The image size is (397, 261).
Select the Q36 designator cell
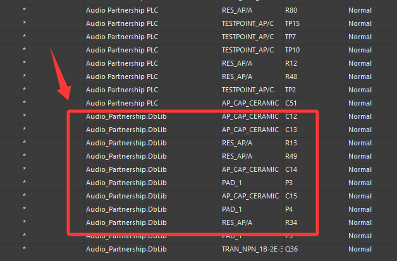click(x=315, y=249)
